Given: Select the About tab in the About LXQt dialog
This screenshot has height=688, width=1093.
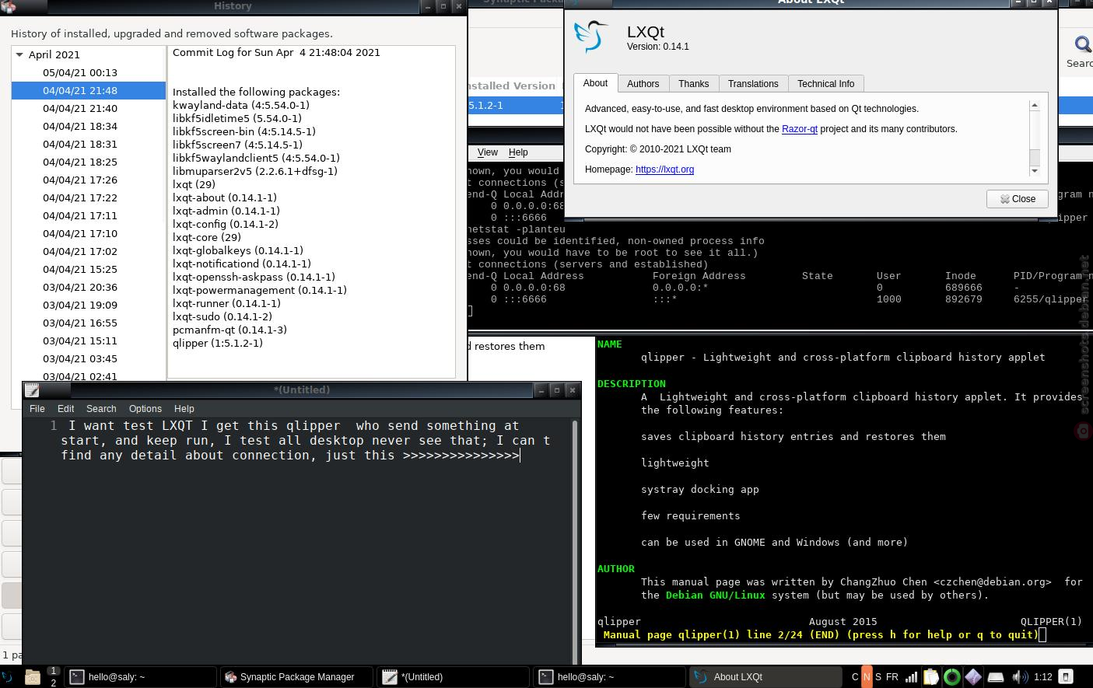Looking at the screenshot, I should [x=595, y=82].
